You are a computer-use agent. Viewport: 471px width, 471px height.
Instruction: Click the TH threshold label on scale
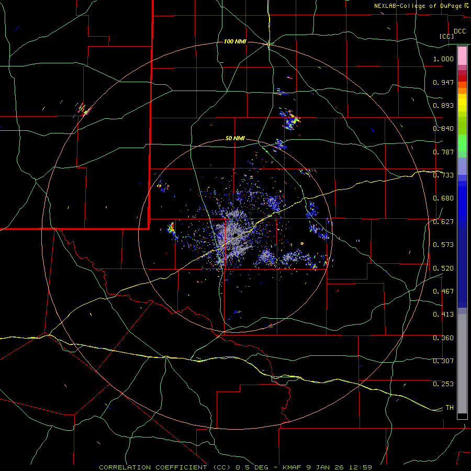(x=450, y=408)
